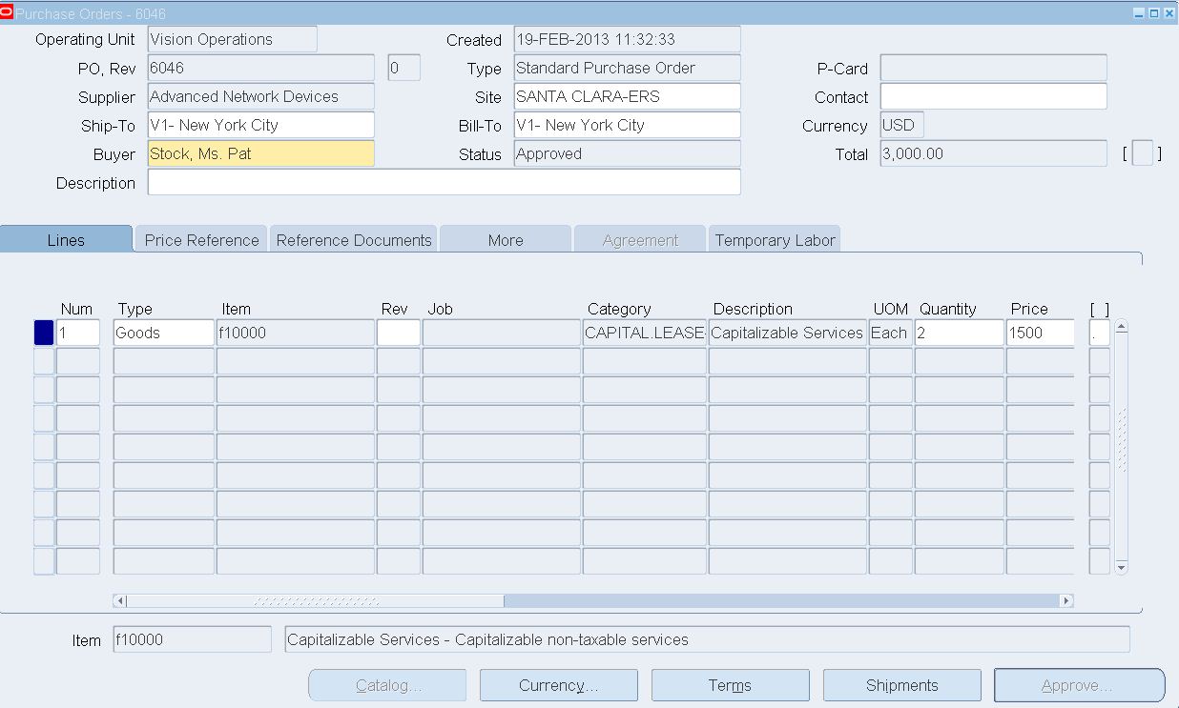Click the Supplier field Advanced Network Devices

pyautogui.click(x=261, y=96)
